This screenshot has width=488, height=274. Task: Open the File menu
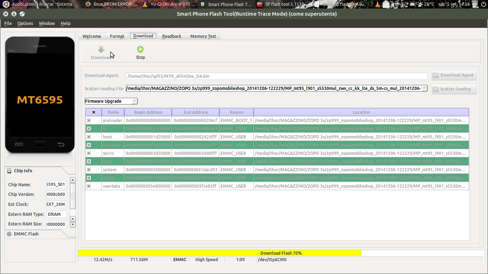(x=8, y=24)
